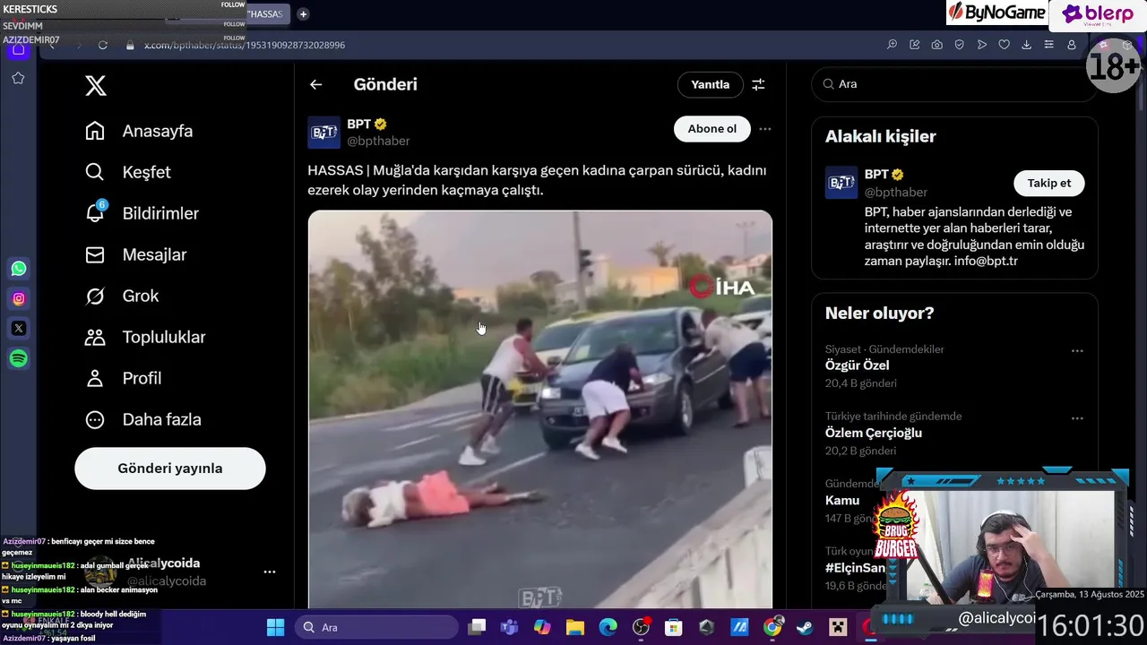Image resolution: width=1147 pixels, height=645 pixels.
Task: Click Abone ol subscribe button
Action: (712, 129)
